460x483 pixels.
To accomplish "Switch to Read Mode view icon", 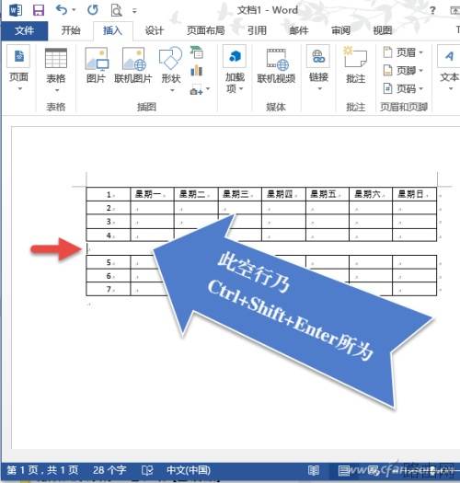I will [314, 470].
